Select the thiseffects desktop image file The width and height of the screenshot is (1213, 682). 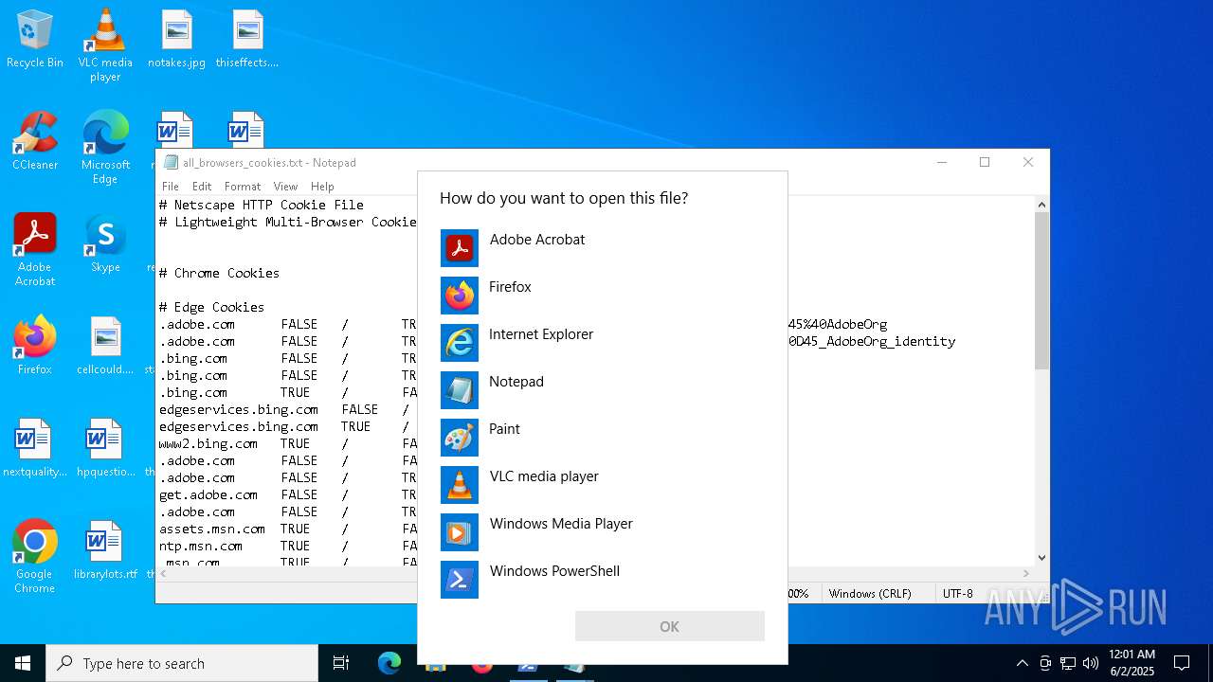pyautogui.click(x=247, y=40)
